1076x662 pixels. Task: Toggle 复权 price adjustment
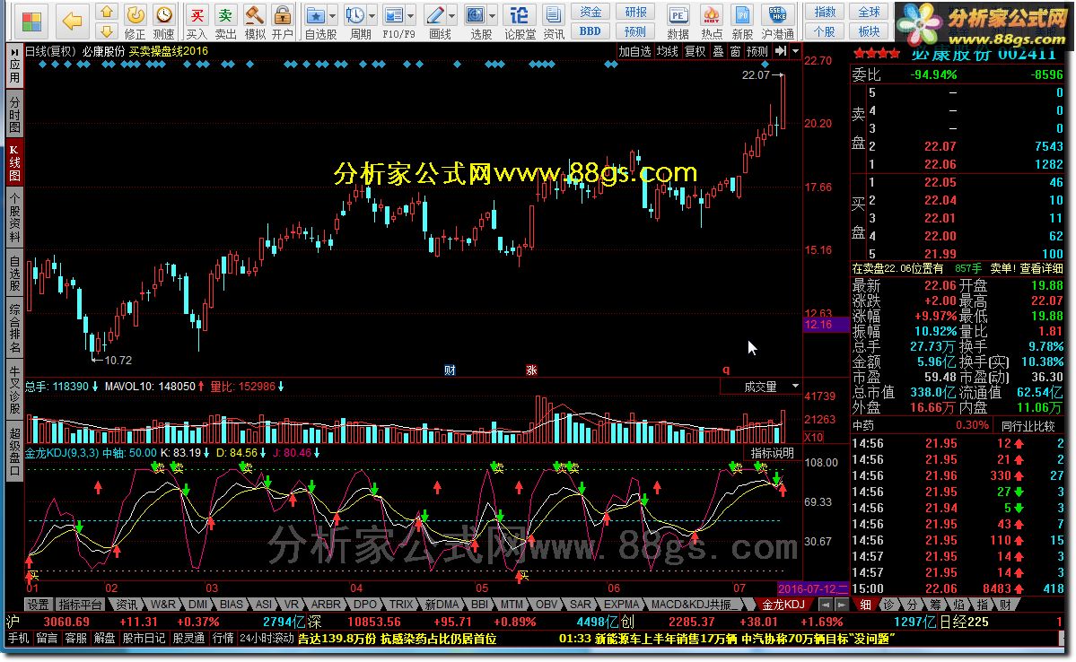(x=695, y=51)
